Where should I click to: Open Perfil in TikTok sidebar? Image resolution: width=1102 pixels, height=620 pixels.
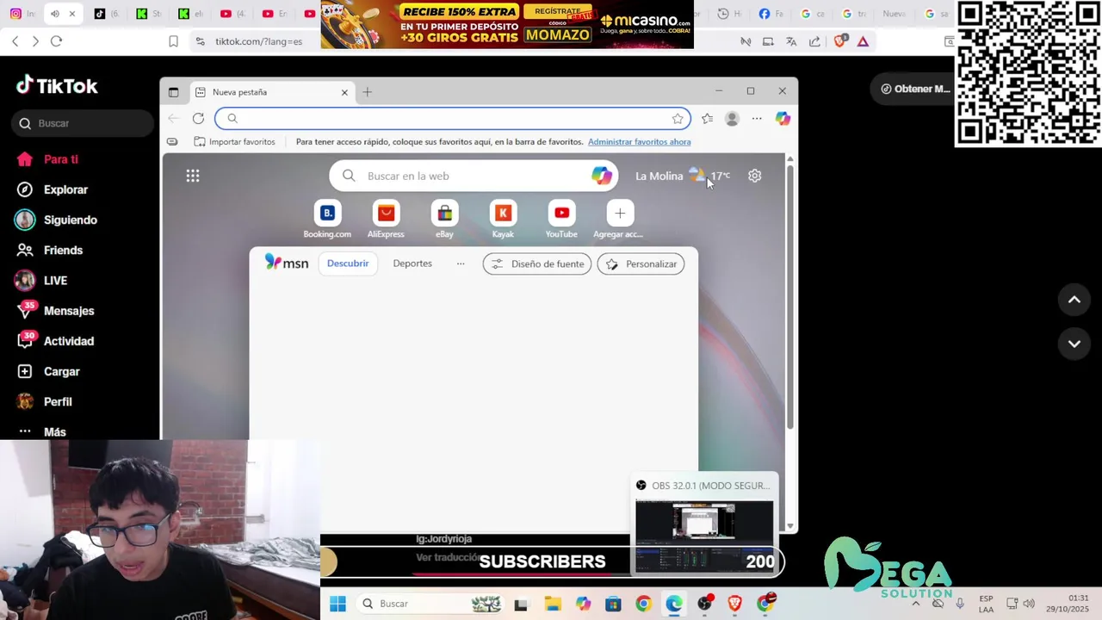click(x=46, y=402)
